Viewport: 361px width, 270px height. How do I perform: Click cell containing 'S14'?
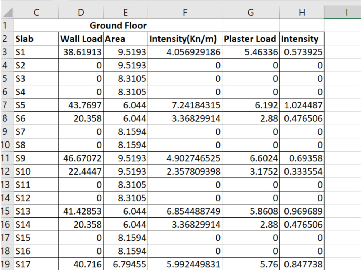[36, 225]
